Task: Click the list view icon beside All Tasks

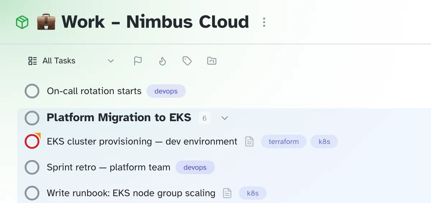Action: tap(33, 61)
